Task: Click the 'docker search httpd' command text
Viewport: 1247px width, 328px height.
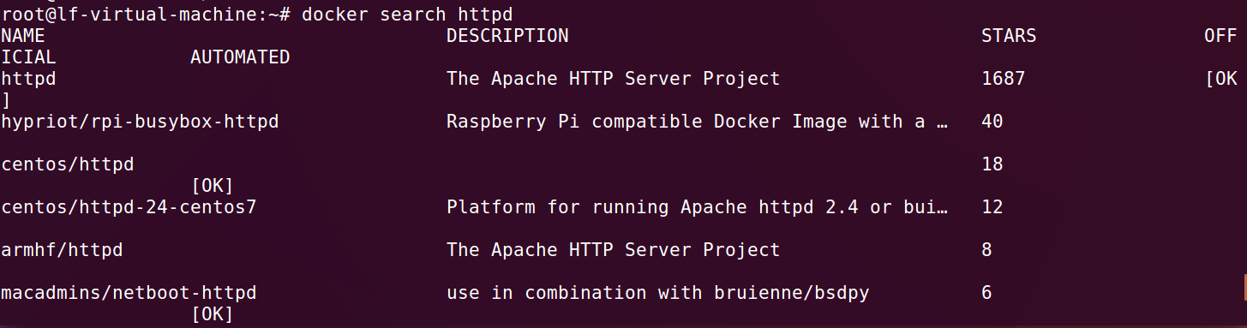Action: [408, 14]
